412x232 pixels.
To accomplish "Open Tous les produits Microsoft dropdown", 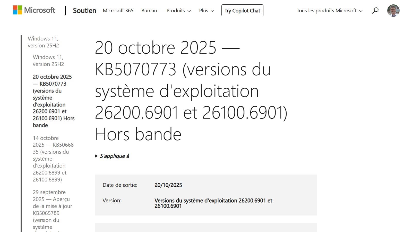I will pyautogui.click(x=329, y=11).
